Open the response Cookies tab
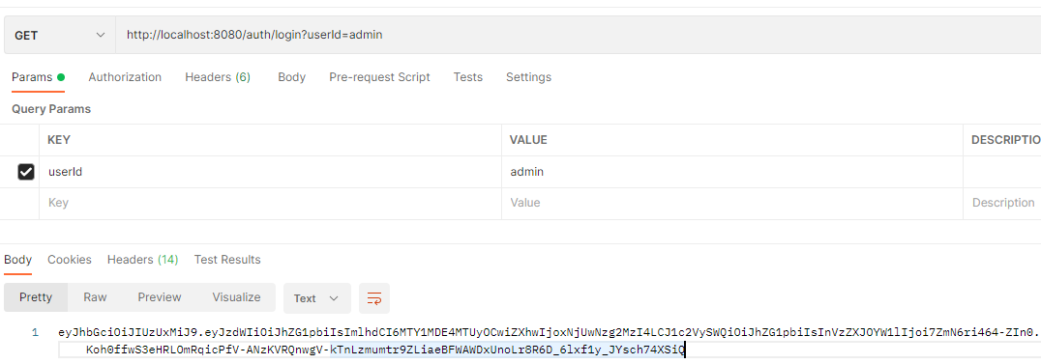This screenshot has width=1041, height=364. point(69,260)
